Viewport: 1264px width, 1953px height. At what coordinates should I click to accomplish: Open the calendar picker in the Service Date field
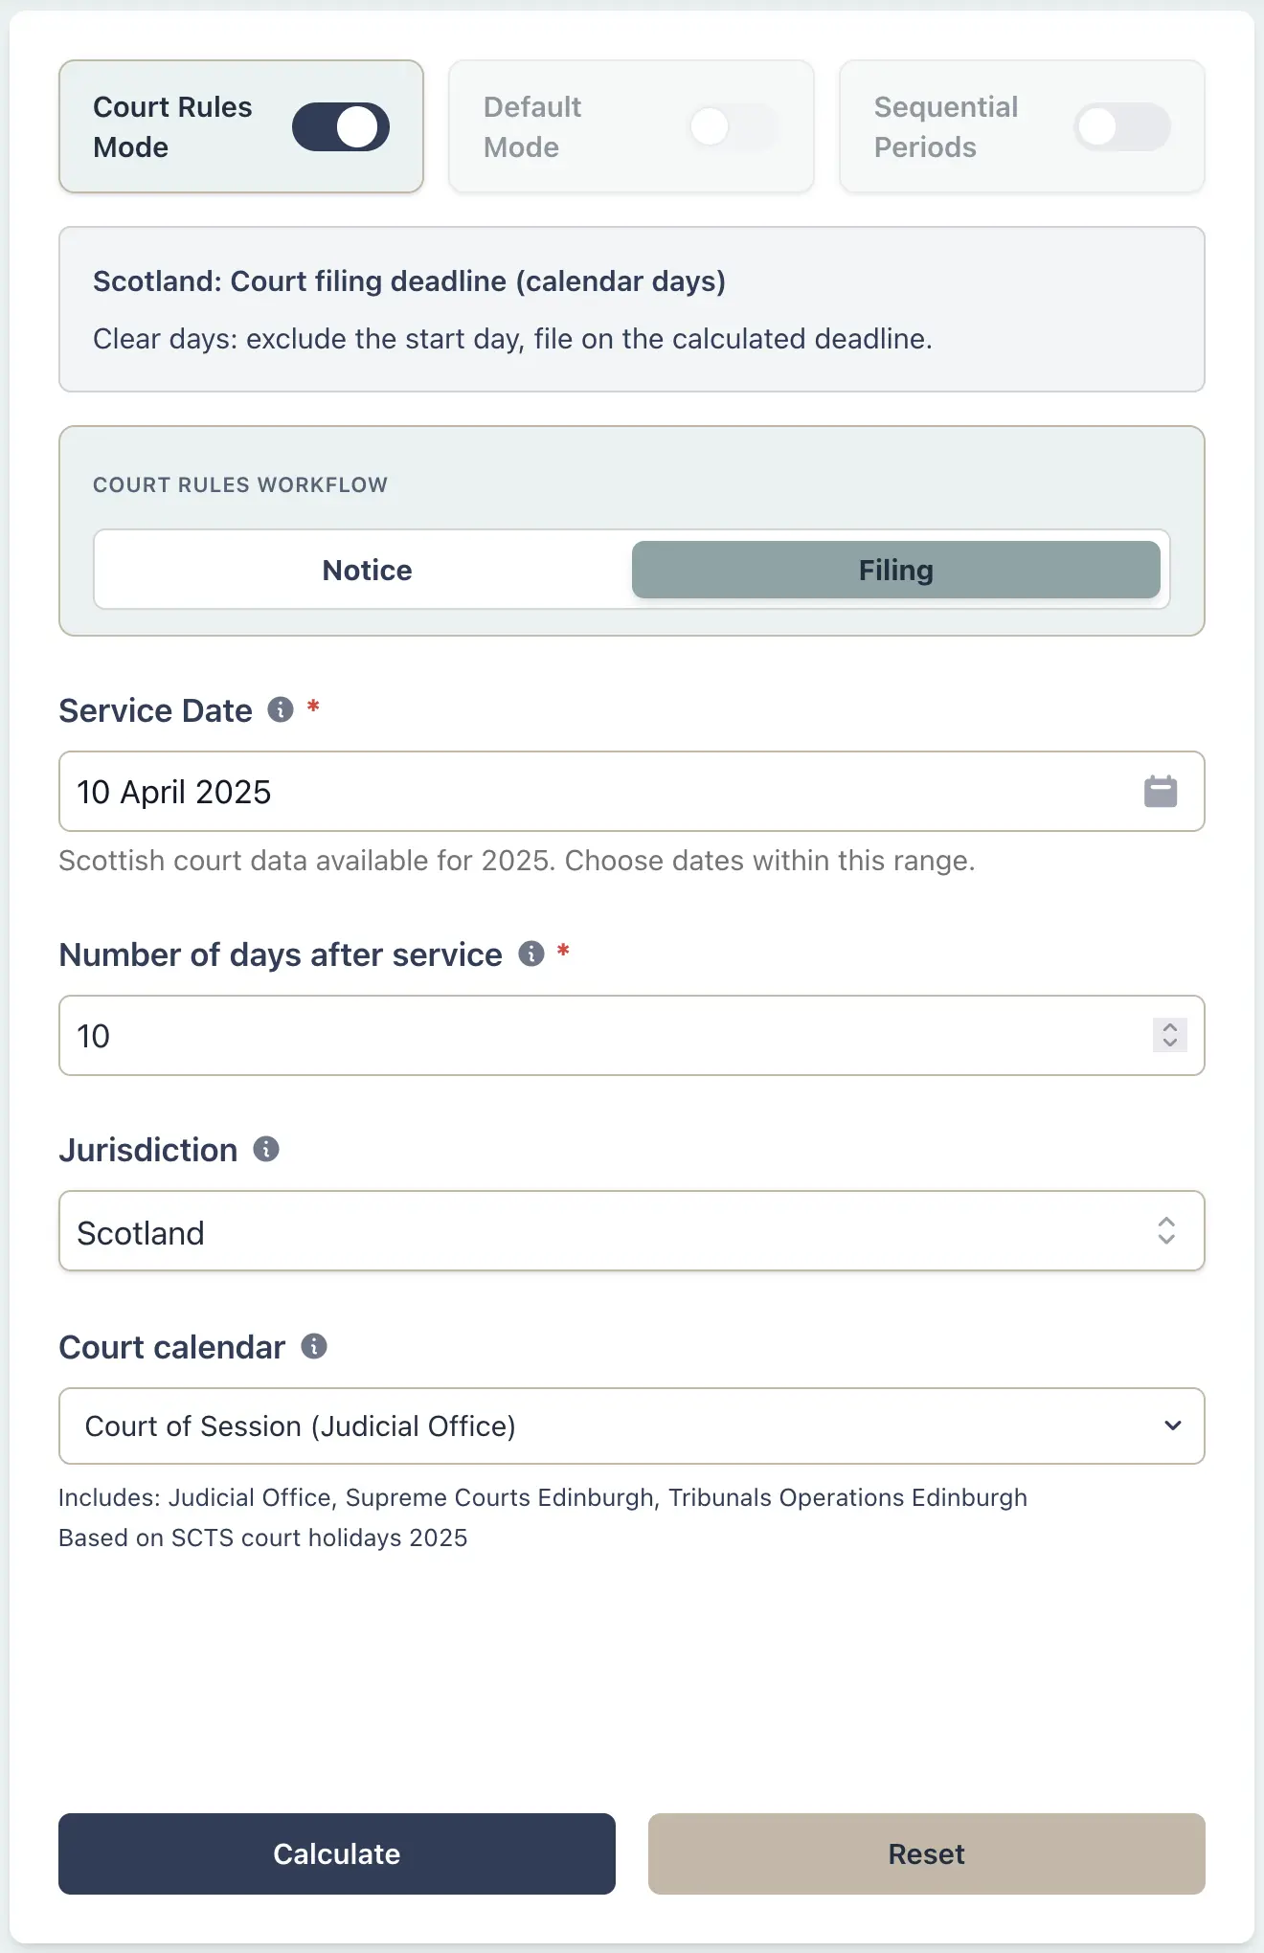point(1160,791)
